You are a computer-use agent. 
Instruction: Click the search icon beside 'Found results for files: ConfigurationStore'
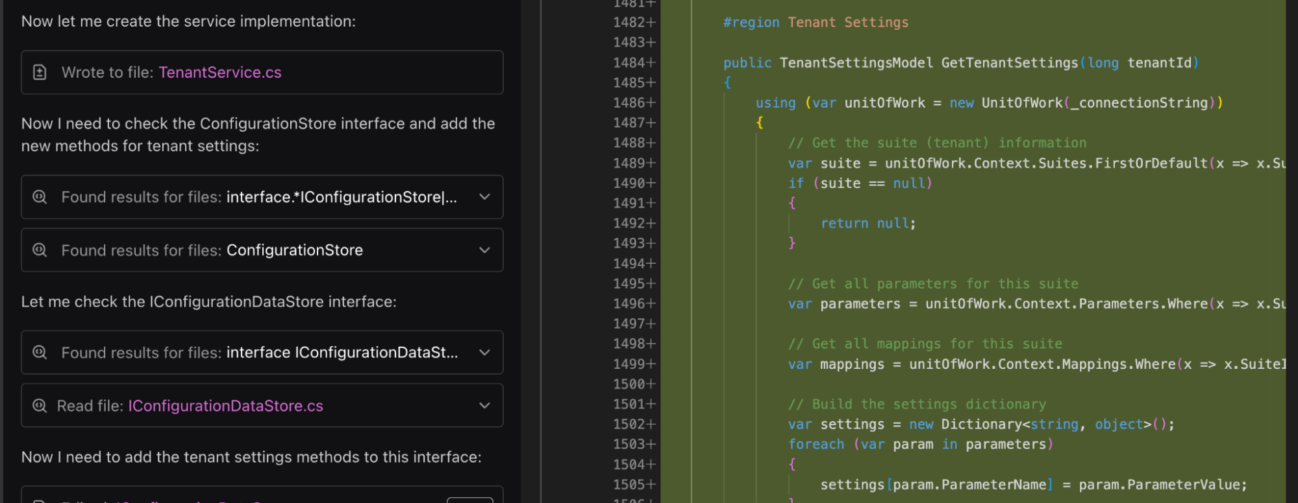click(40, 250)
